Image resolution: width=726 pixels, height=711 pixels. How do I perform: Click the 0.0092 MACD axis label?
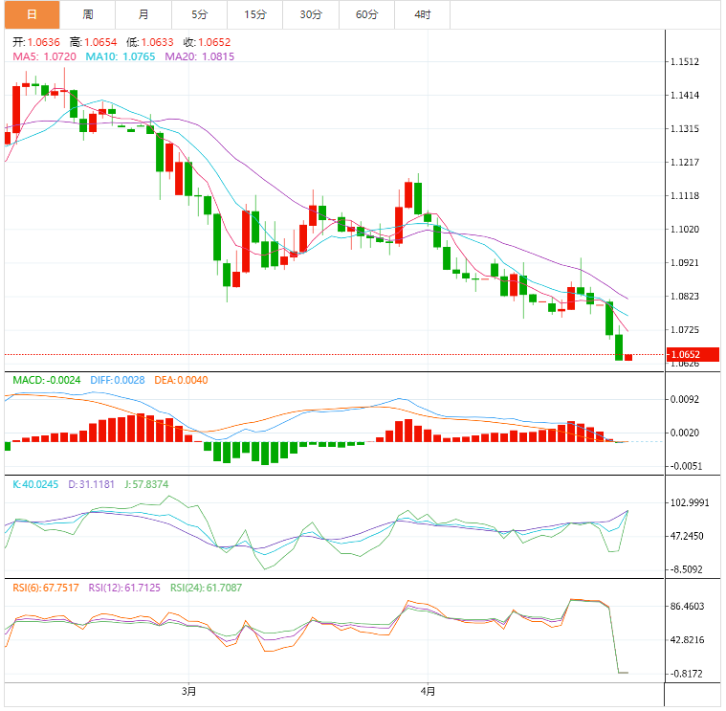tap(685, 399)
